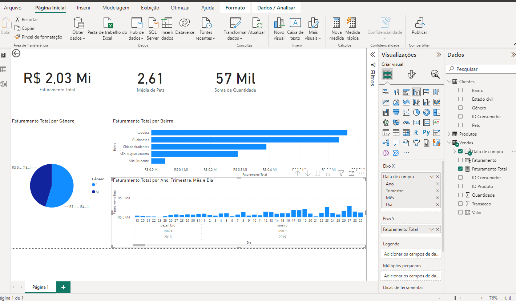Image resolution: width=516 pixels, height=301 pixels.
Task: Add a Caixa de texto
Action: pyautogui.click(x=295, y=29)
